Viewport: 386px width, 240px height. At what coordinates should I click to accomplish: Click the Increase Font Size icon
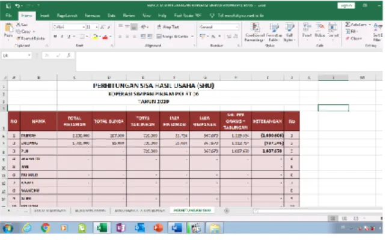tap(102, 27)
